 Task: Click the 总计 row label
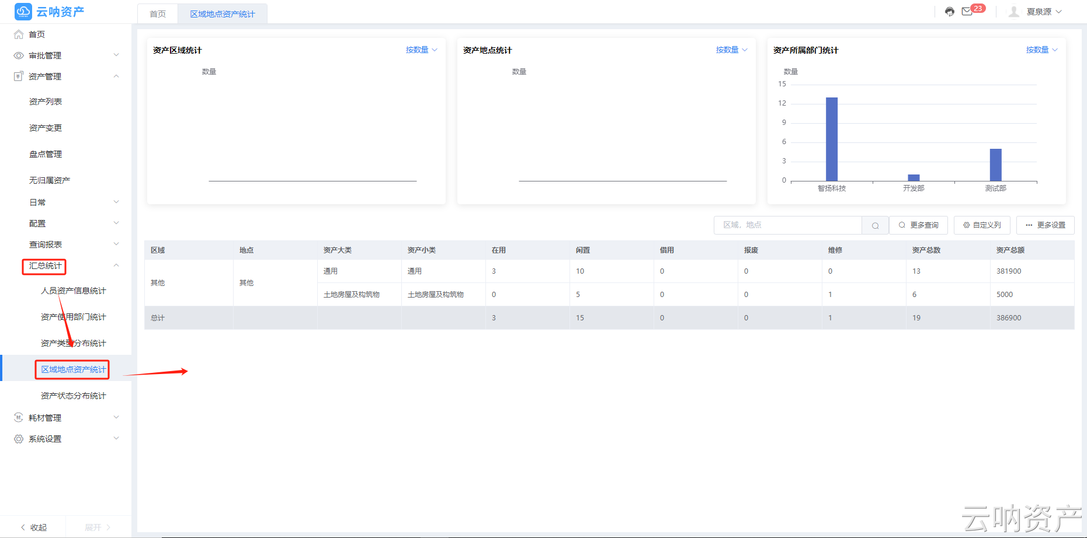tap(158, 318)
